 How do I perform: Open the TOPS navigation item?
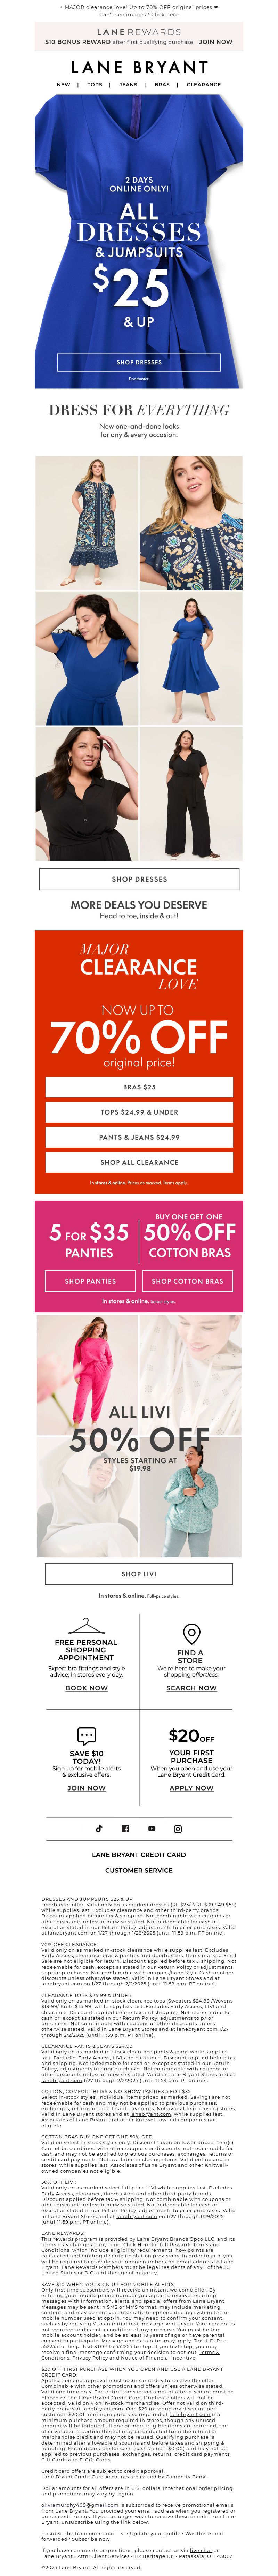[x=95, y=85]
